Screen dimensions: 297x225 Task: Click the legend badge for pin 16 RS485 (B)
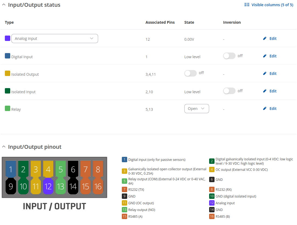pyautogui.click(x=212, y=216)
